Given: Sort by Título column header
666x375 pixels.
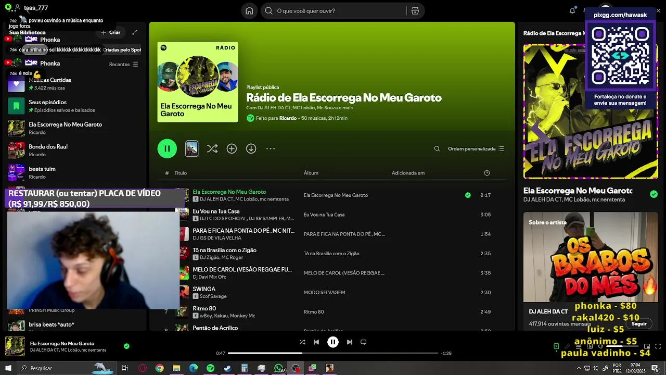Looking at the screenshot, I should (x=181, y=173).
